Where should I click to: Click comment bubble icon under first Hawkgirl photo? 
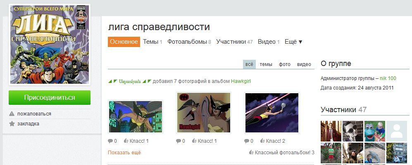tap(110, 141)
